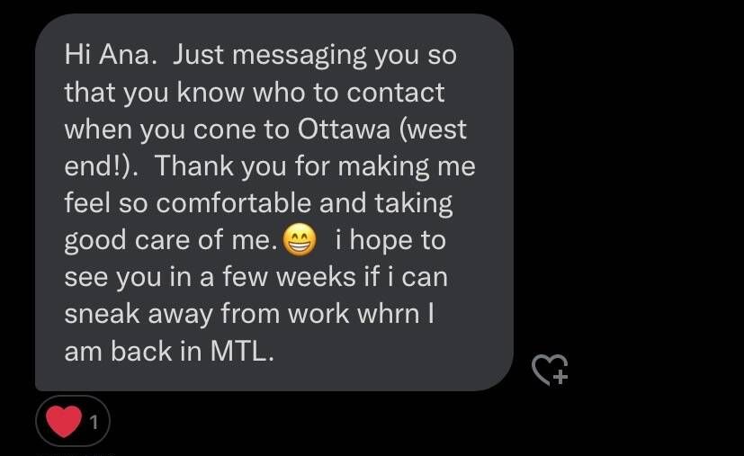Click the word "comfortable" in the message

coord(233,202)
